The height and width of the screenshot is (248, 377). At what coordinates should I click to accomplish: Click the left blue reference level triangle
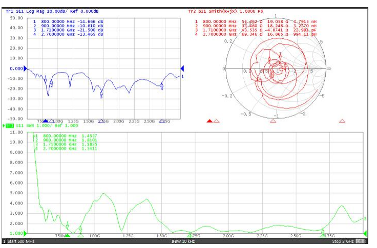click(27, 69)
